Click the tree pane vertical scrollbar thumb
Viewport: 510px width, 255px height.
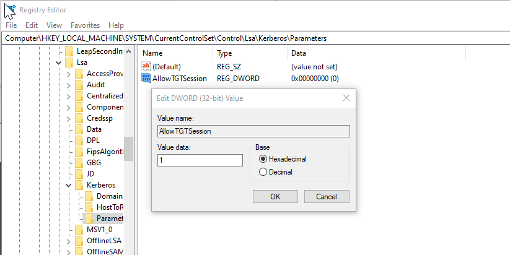[128, 149]
